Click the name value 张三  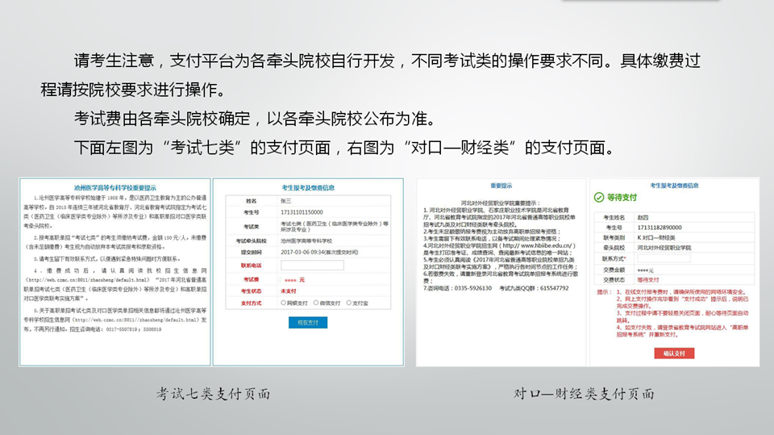285,201
